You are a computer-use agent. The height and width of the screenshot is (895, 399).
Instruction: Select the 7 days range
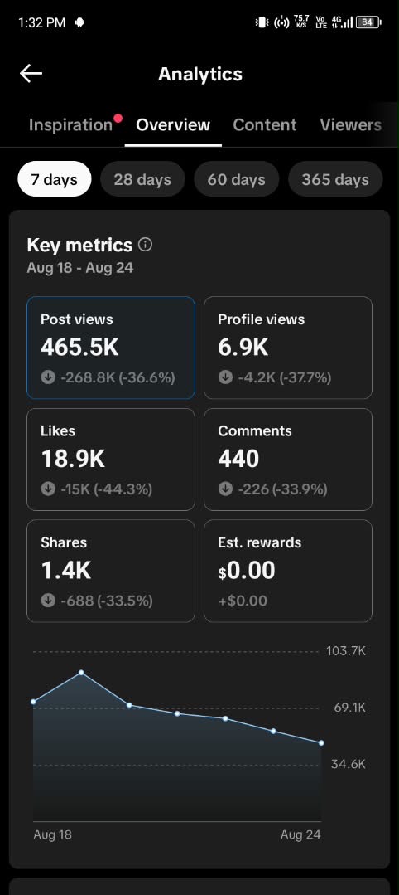tap(54, 179)
